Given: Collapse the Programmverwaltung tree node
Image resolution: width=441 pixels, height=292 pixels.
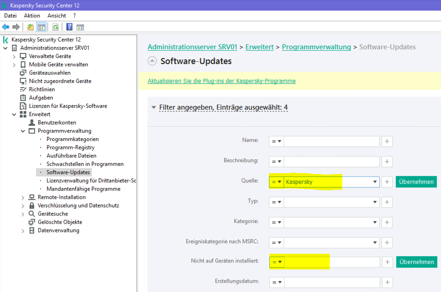Looking at the screenshot, I should coord(23,131).
